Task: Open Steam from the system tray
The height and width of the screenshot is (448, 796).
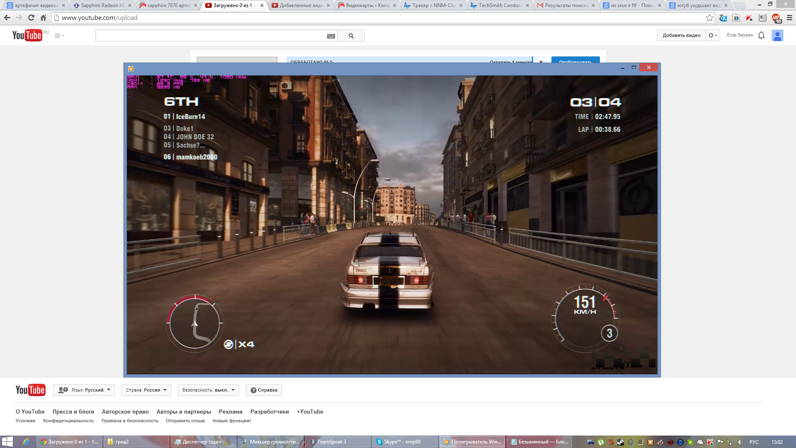Action: [x=621, y=442]
